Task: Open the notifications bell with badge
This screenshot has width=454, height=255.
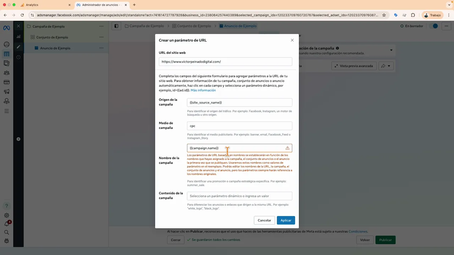Action: [7, 223]
